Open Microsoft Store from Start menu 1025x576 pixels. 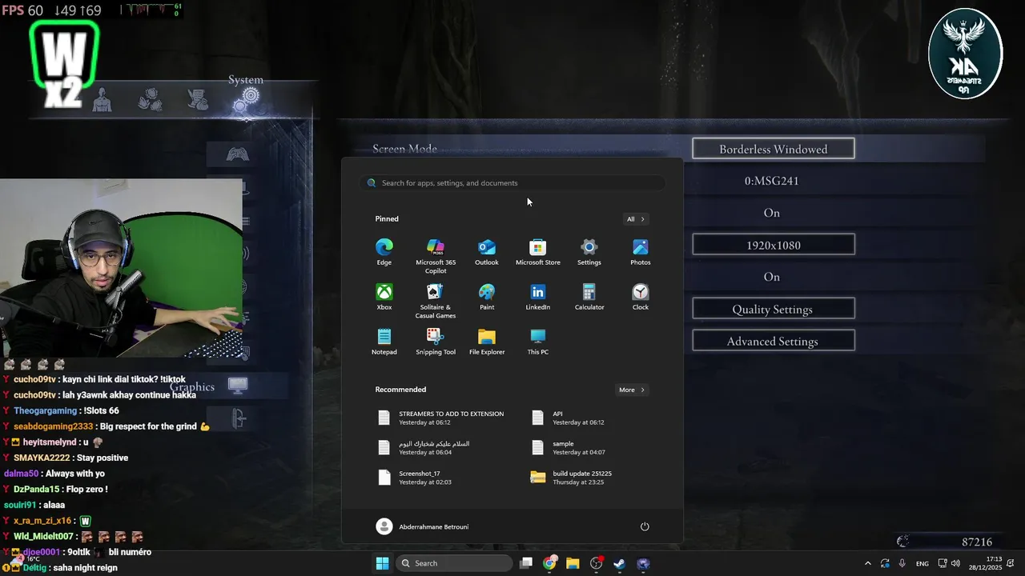coord(538,251)
